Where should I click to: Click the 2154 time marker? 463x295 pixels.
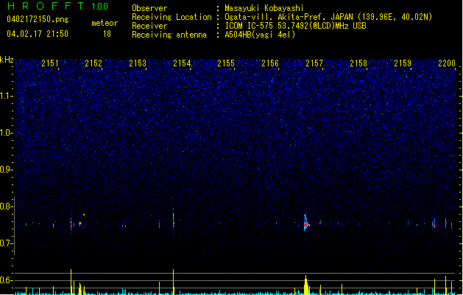[182, 63]
